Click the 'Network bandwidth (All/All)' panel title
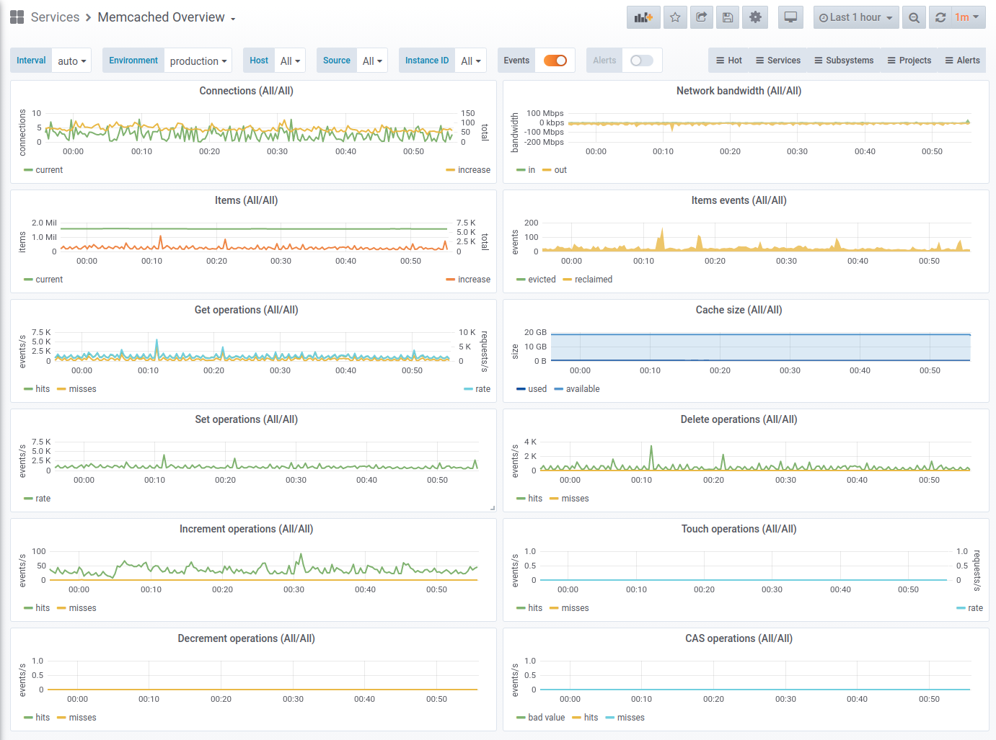 (739, 91)
